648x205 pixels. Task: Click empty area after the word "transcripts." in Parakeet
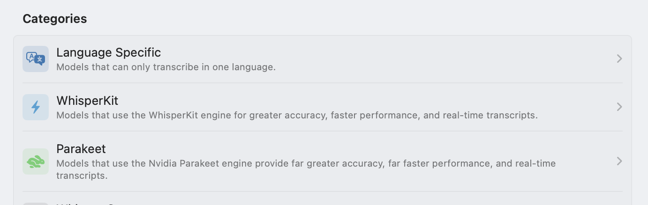(x=328, y=176)
